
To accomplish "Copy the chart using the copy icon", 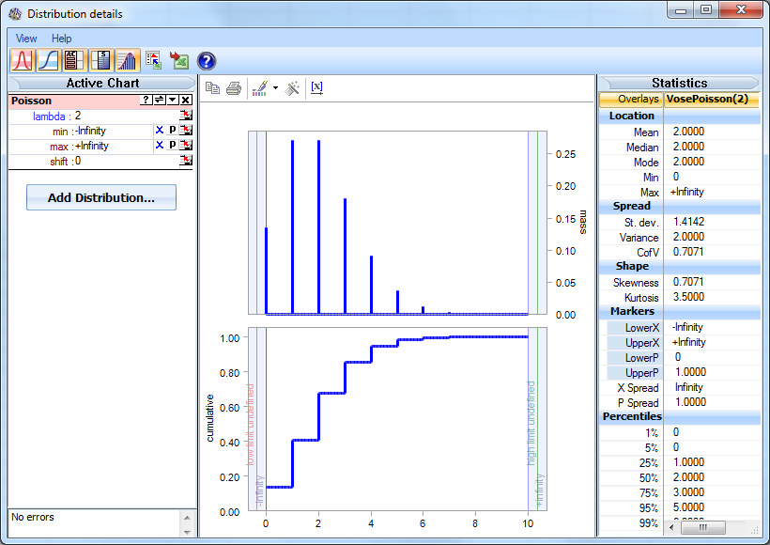I will [212, 88].
